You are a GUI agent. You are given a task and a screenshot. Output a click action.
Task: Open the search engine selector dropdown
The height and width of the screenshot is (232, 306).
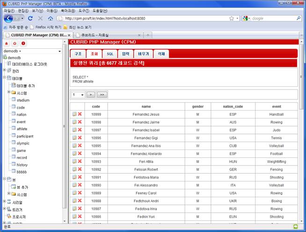(x=249, y=18)
